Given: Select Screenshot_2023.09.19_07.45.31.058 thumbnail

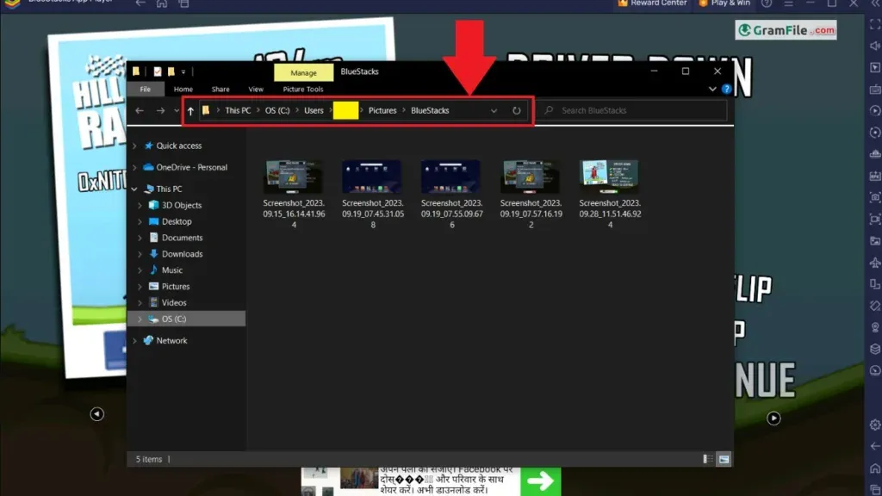Looking at the screenshot, I should 372,177.
